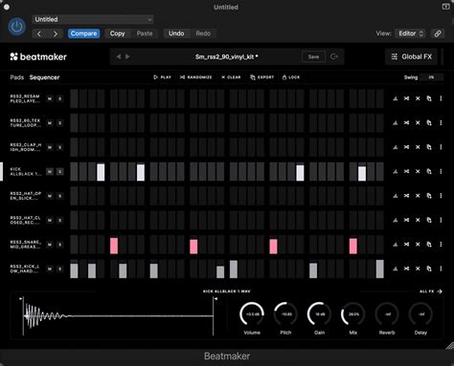Image resolution: width=454 pixels, height=366 pixels.
Task: Save the Sm_rss2_90_vinyl_kit preset
Action: [313, 56]
